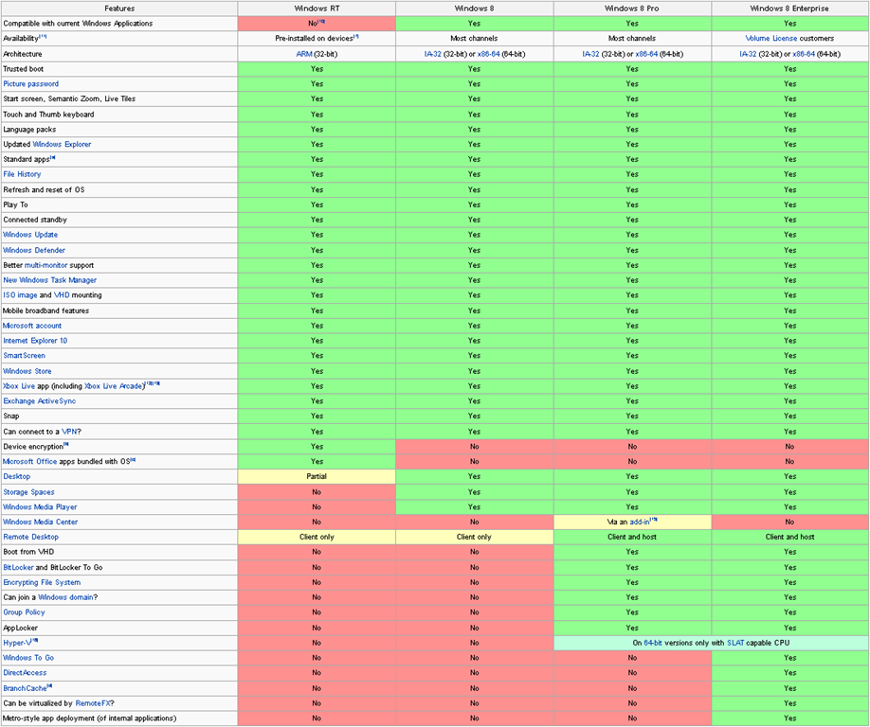Click the Windows Store link
Viewport: 870px width, 727px height.
pyautogui.click(x=27, y=371)
